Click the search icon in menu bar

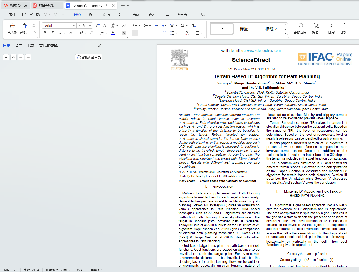(203, 14)
